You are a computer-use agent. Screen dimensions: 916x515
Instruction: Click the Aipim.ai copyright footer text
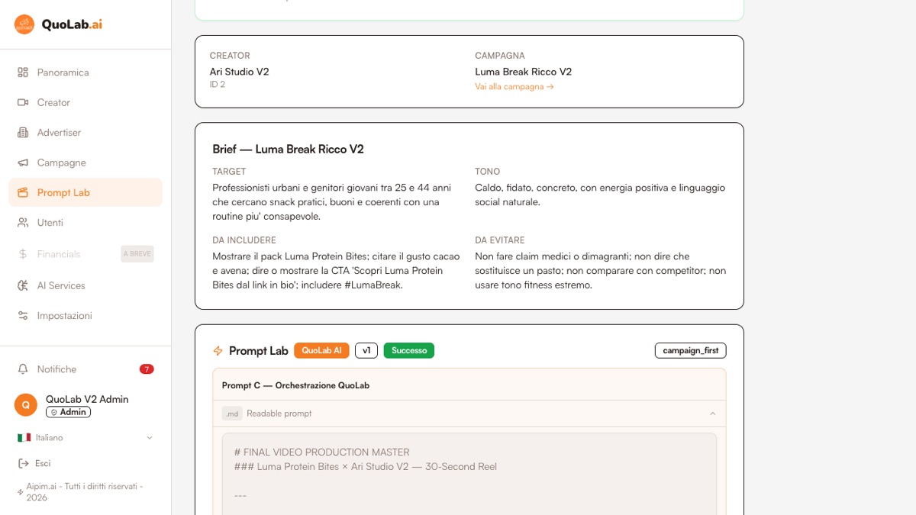tap(85, 492)
